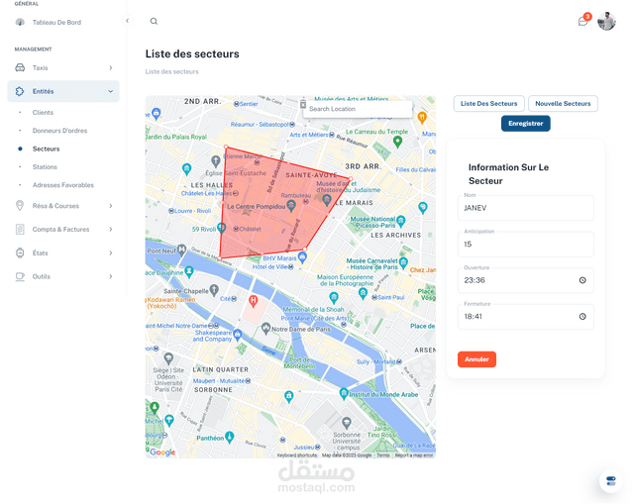Click the polygon's top-left vertex handle
This screenshot has width=634, height=504.
point(226,147)
